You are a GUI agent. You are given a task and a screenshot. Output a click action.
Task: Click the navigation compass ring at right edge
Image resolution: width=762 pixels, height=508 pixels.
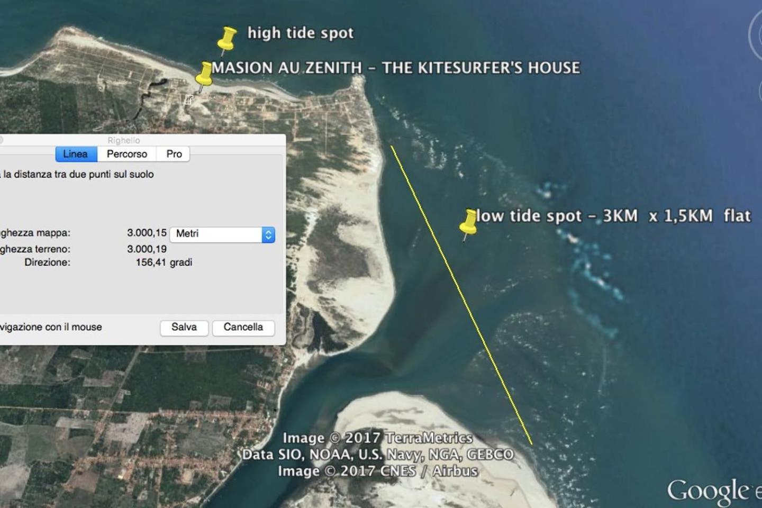755,34
